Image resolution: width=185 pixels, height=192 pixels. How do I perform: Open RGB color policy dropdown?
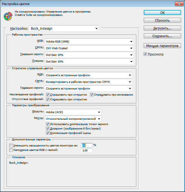coord(89,75)
